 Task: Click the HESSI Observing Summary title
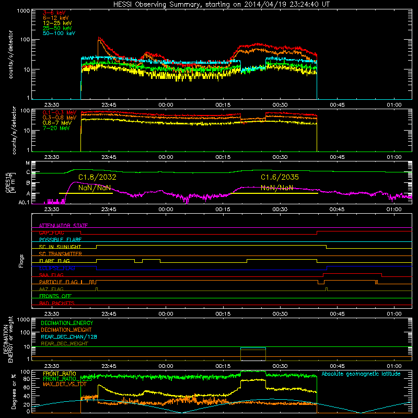[x=221, y=4]
